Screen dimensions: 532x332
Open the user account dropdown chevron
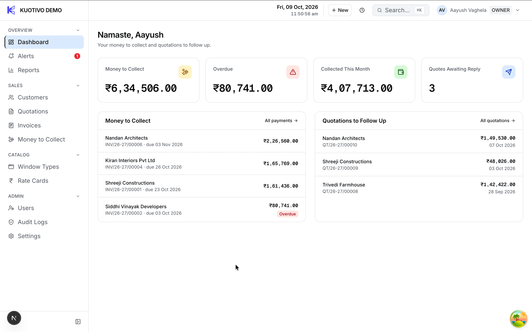tap(518, 10)
